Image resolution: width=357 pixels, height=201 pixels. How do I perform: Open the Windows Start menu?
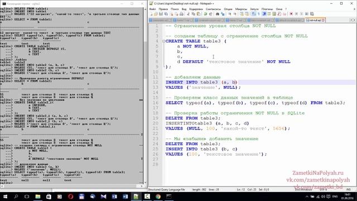pos(5,197)
